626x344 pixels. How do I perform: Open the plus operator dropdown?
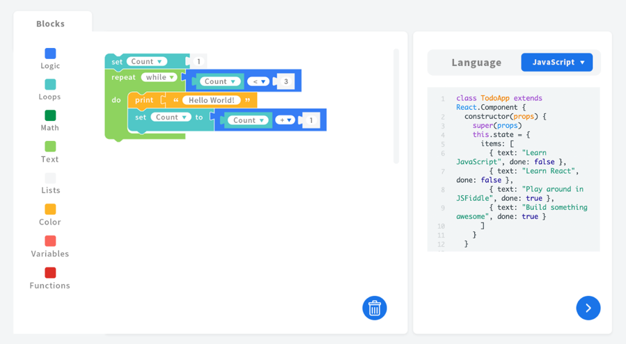click(285, 120)
